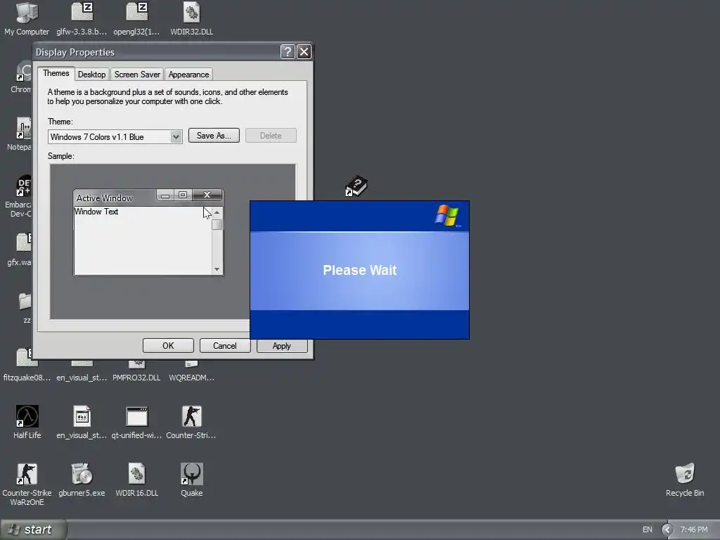Expand hidden system tray icons arrow
Screen dimensions: 720x540
(667, 529)
